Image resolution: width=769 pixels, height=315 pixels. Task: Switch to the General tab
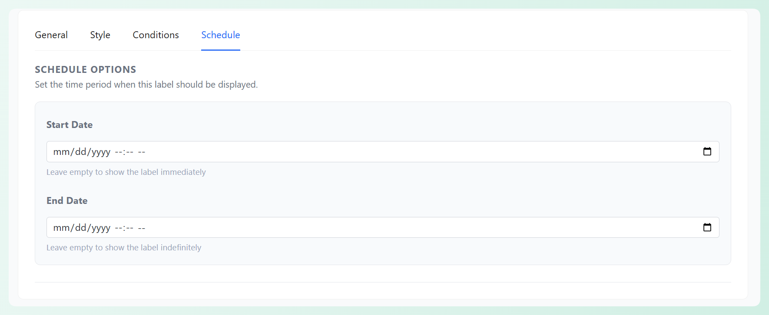(x=51, y=35)
